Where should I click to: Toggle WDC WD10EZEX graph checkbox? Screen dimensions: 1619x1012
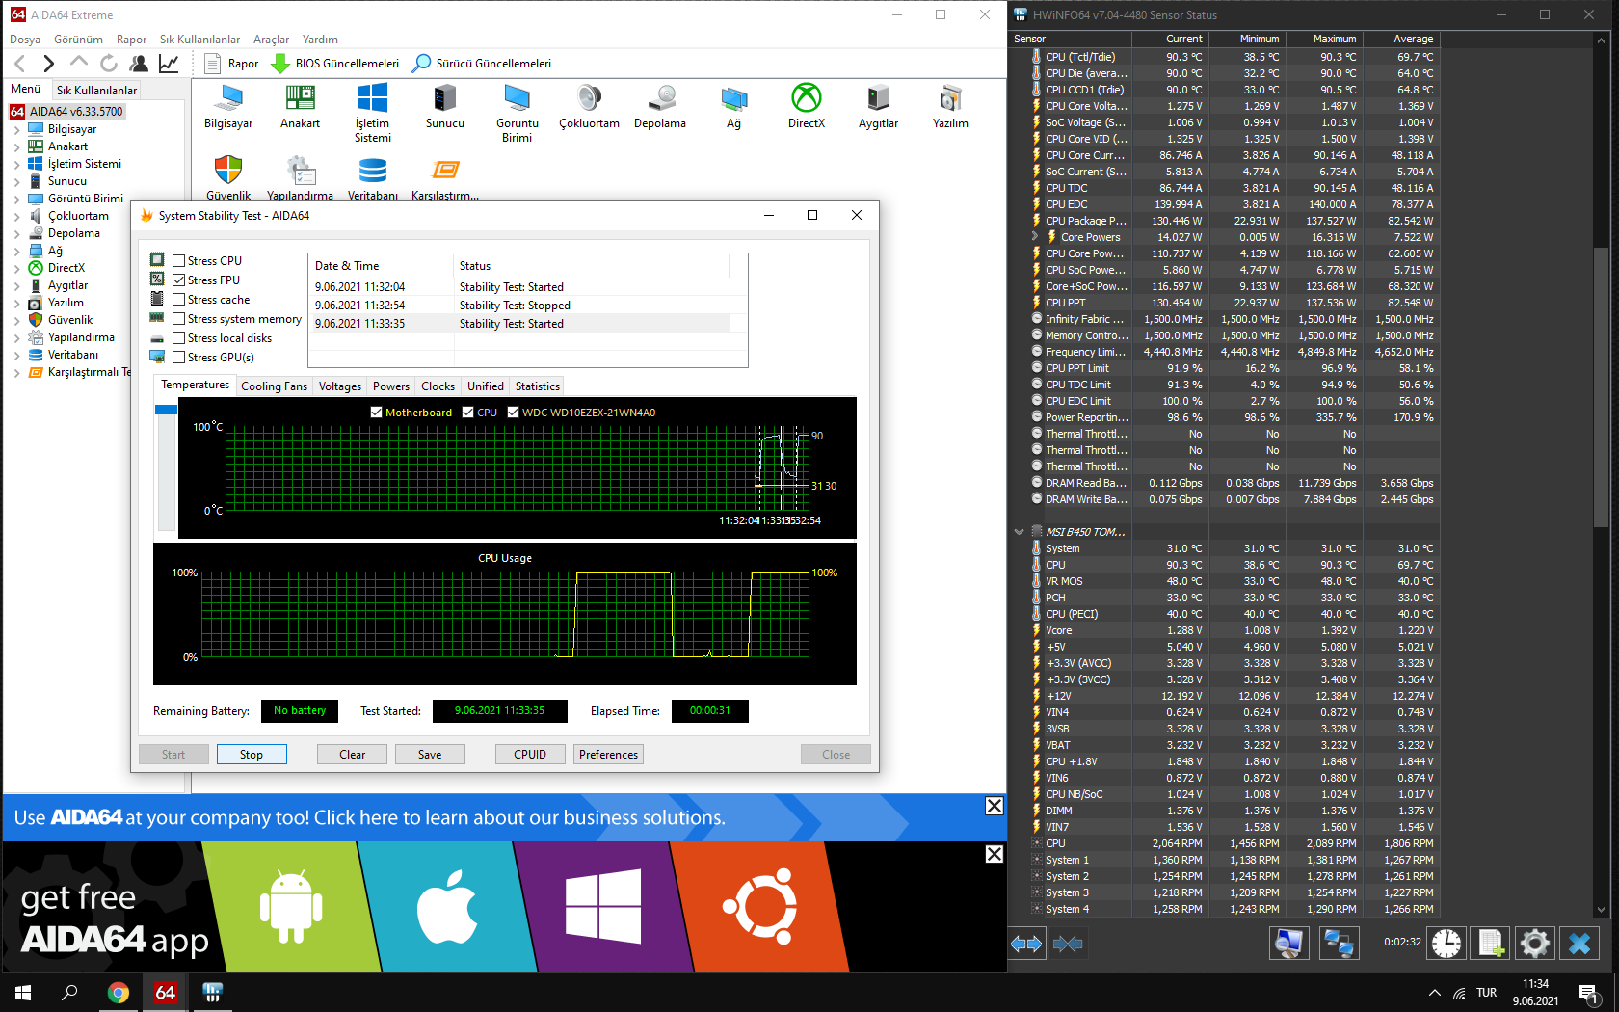tap(513, 413)
